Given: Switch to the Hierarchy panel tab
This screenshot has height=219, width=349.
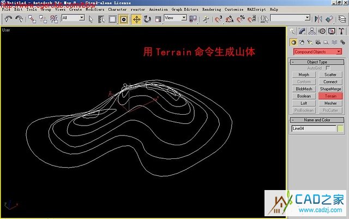Looking at the screenshot, I should (312, 31).
